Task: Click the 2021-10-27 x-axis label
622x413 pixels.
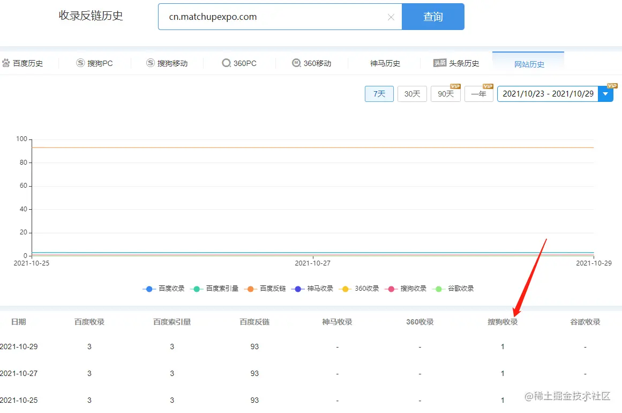Action: [x=312, y=263]
